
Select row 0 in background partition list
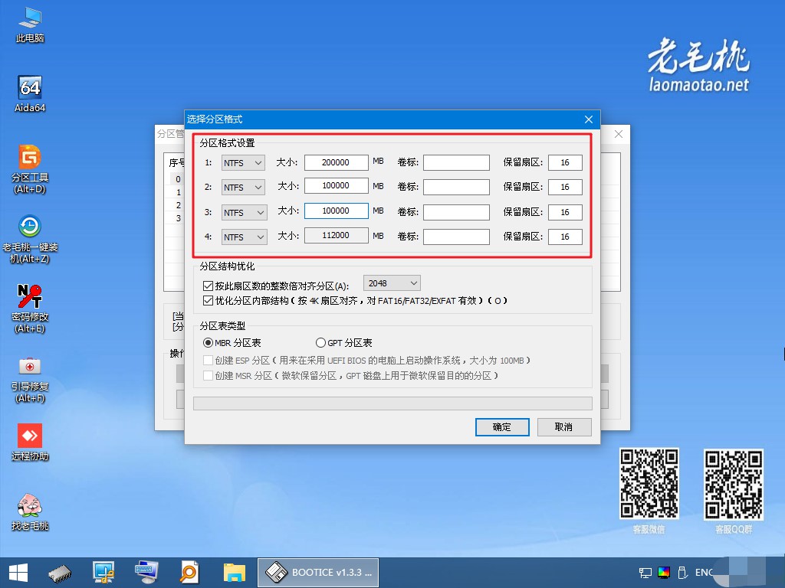(x=178, y=179)
